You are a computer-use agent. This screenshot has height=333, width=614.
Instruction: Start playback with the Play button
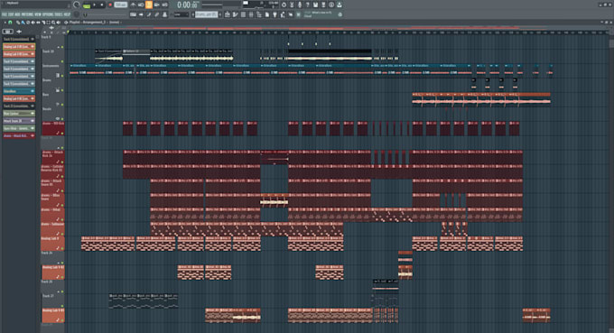click(x=95, y=5)
